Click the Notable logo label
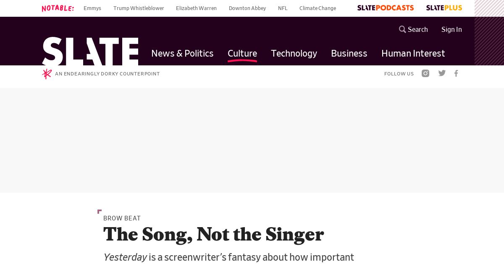Viewport: 504px width, 264px height. point(58,8)
